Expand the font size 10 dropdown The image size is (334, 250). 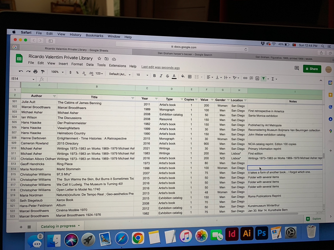tap(142, 75)
